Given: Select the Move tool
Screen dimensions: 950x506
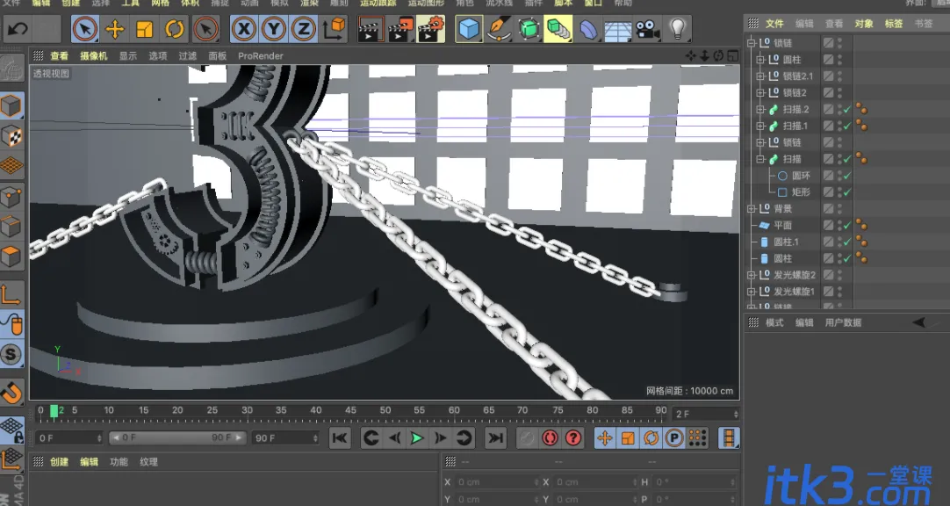Looking at the screenshot, I should tap(114, 28).
